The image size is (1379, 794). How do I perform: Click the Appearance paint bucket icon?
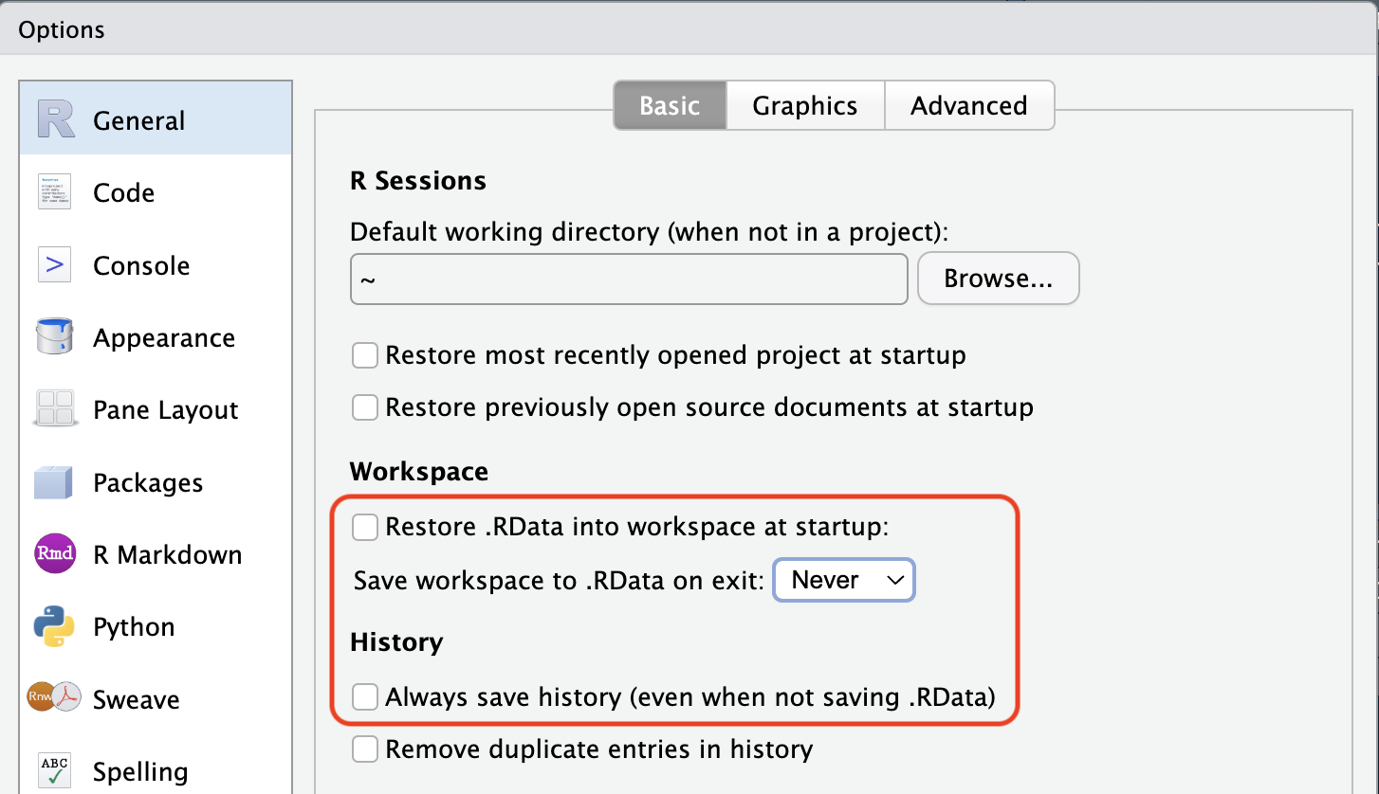point(55,337)
